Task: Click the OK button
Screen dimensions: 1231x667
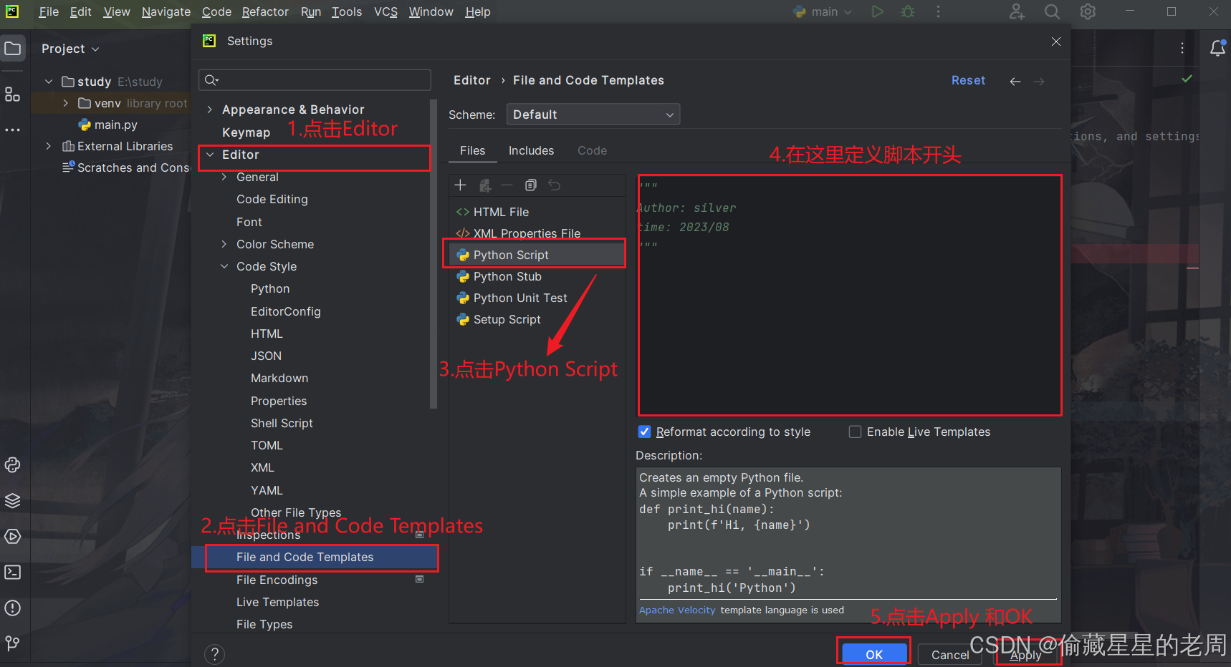Action: click(x=874, y=654)
